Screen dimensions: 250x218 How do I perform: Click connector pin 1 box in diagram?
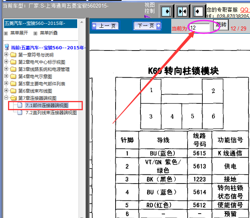point(151,91)
